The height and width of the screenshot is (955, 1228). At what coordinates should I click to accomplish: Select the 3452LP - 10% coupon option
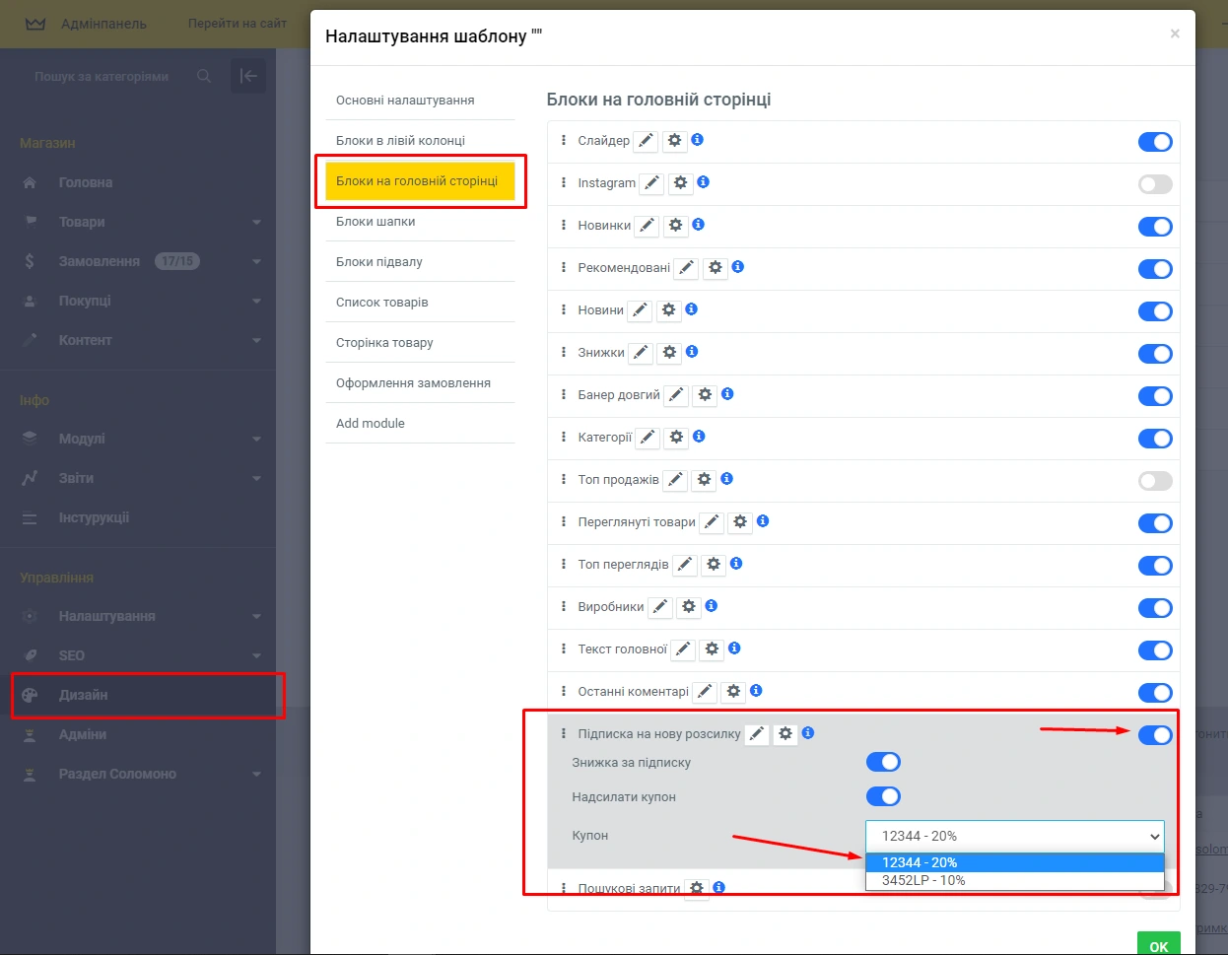[x=923, y=880]
